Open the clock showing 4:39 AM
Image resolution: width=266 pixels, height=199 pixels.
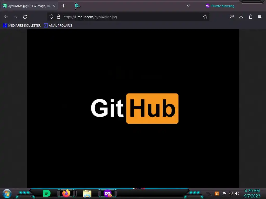pyautogui.click(x=252, y=193)
